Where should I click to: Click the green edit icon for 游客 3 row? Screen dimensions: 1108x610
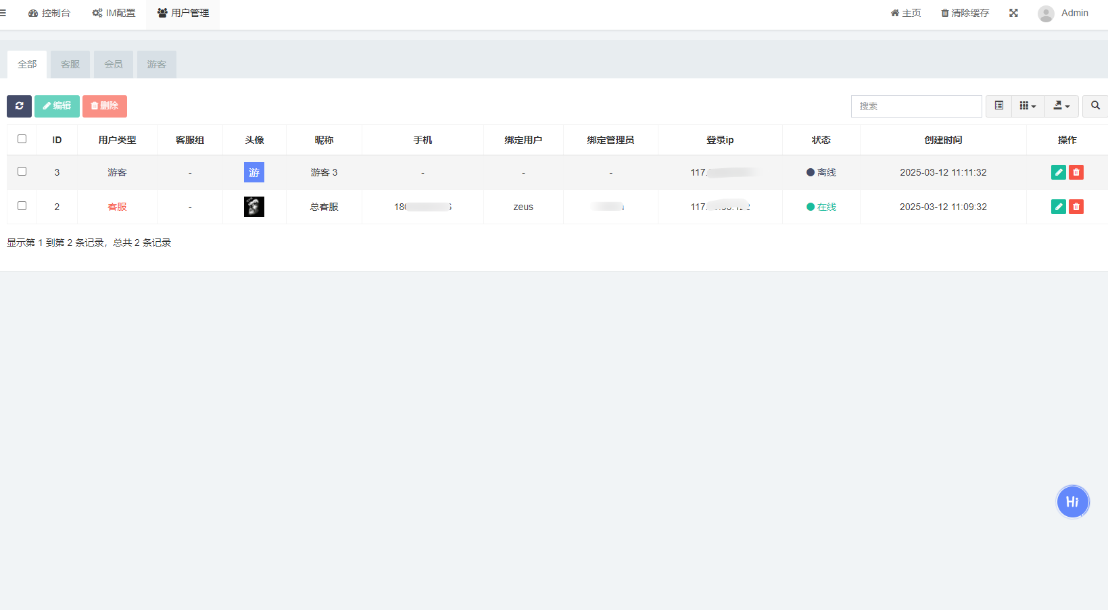(x=1058, y=172)
